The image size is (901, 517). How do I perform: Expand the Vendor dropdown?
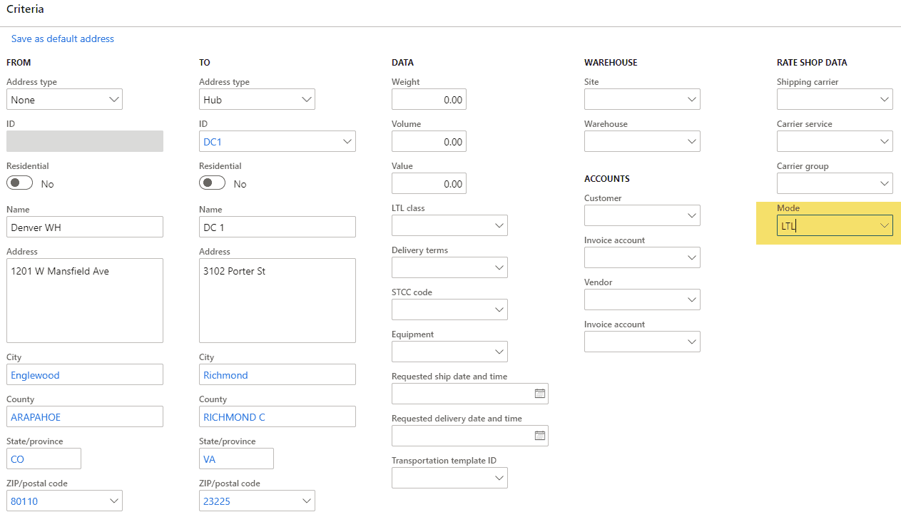(692, 300)
